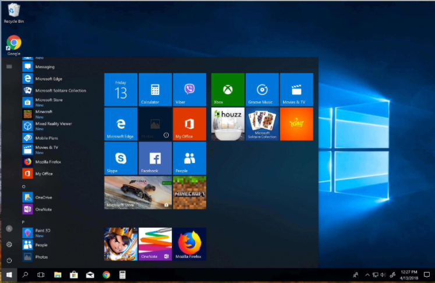Open the Microsoft Solitaire Collection tile
The image size is (435, 283).
(262, 124)
